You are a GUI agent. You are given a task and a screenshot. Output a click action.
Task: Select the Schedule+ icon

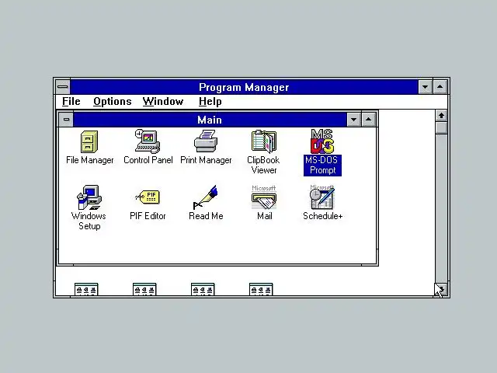322,197
